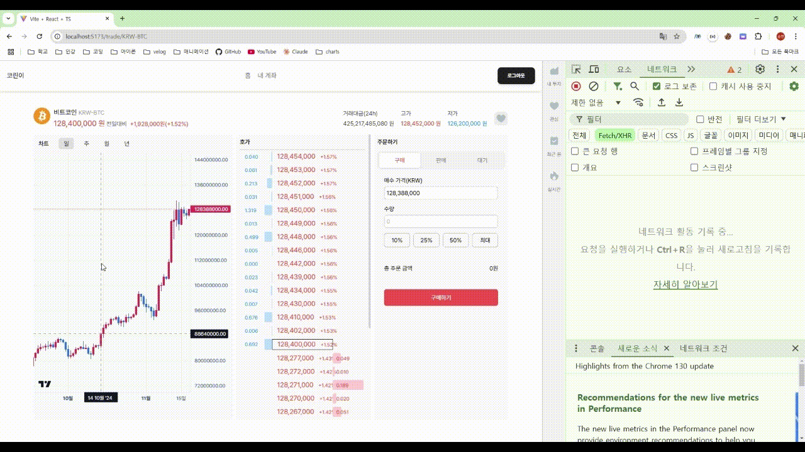The height and width of the screenshot is (452, 805).
Task: Bookmark this page with the star icon
Action: point(677,36)
